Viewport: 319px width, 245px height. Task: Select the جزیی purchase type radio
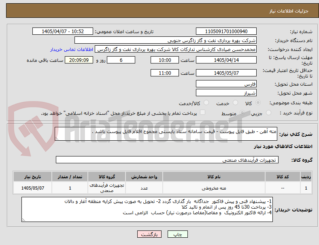(268, 112)
